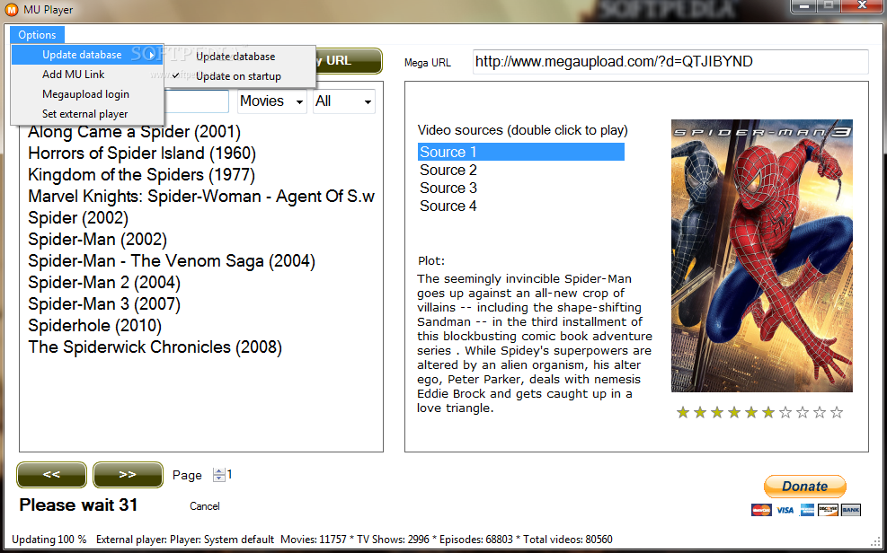Select Source 1 video source
This screenshot has height=553, width=887.
pos(521,152)
